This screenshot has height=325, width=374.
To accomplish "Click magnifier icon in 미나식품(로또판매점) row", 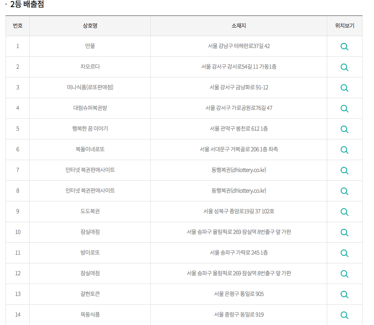I will tap(344, 88).
